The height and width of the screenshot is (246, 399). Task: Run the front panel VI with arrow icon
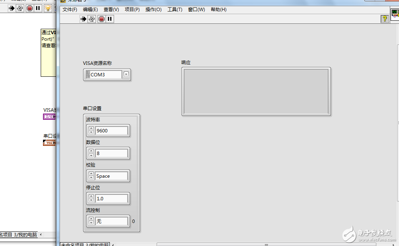click(83, 19)
